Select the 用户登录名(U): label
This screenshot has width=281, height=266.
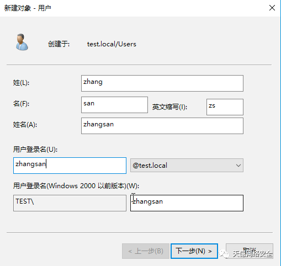click(x=35, y=150)
